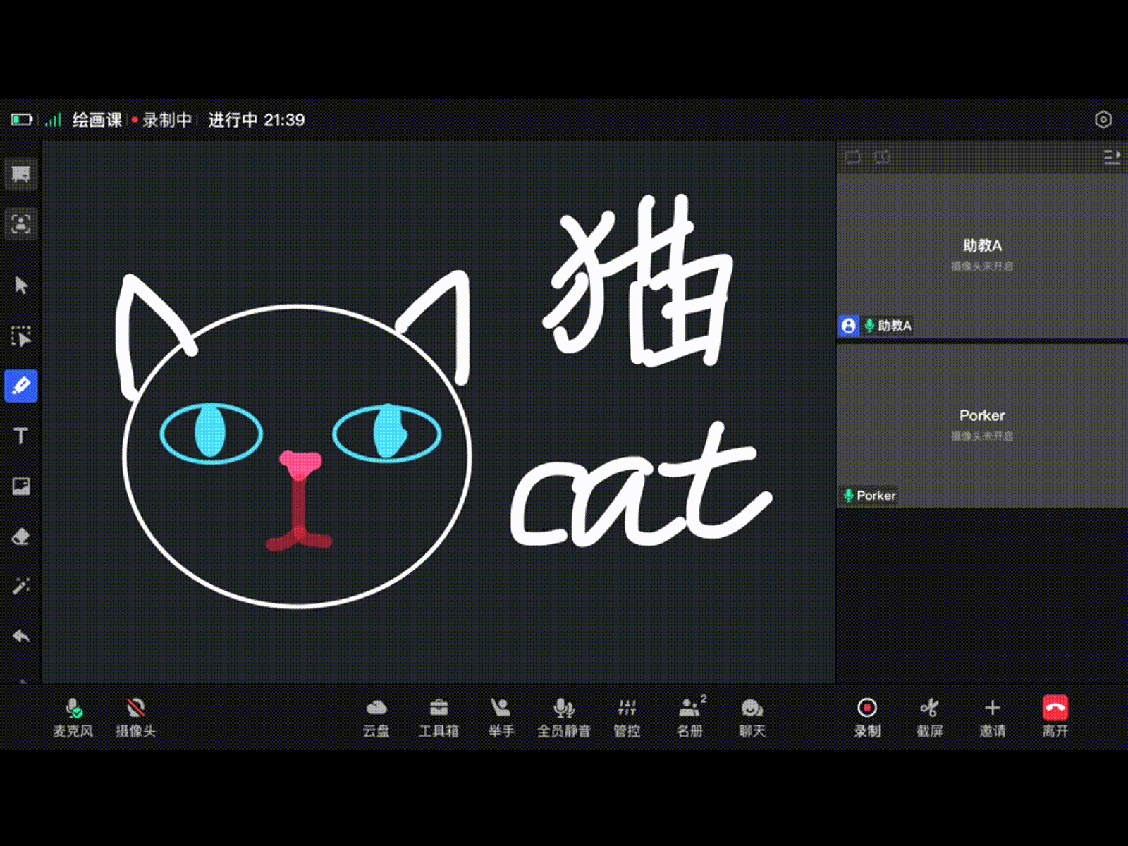
Task: Click the undo arrow tool
Action: [21, 636]
